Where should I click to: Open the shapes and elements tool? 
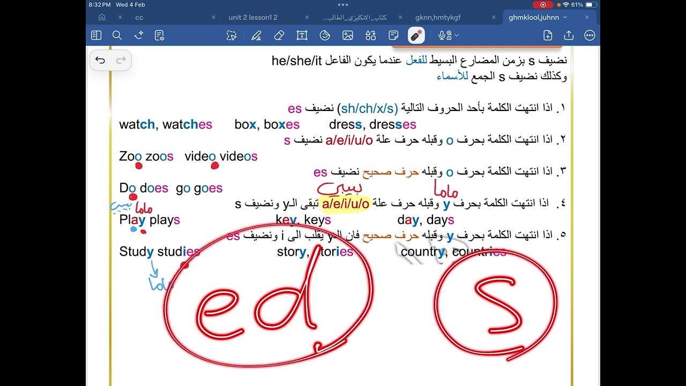click(371, 35)
